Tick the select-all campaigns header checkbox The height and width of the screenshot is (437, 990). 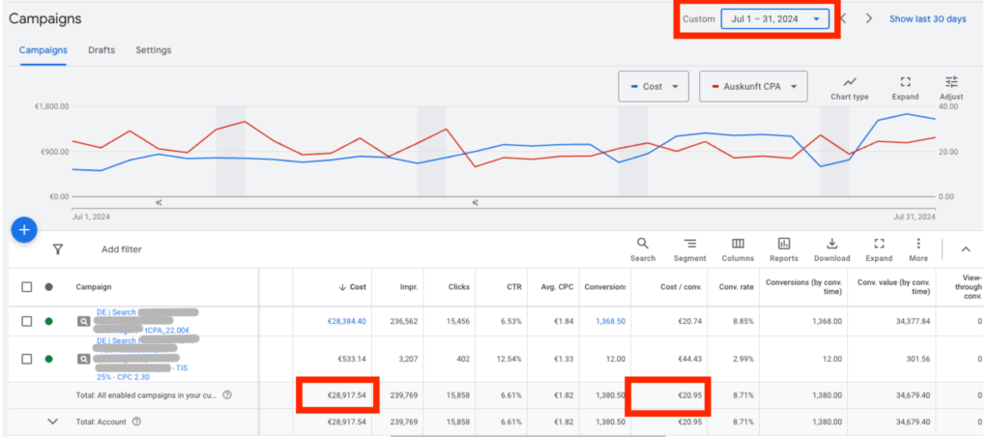[27, 287]
